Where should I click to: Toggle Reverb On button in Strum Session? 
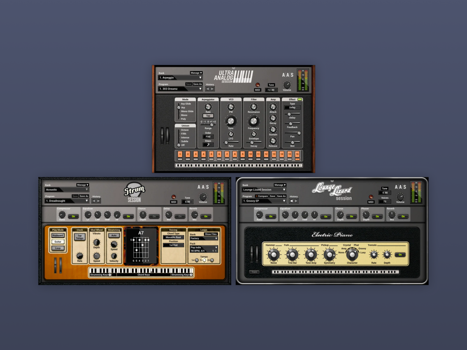206,216
